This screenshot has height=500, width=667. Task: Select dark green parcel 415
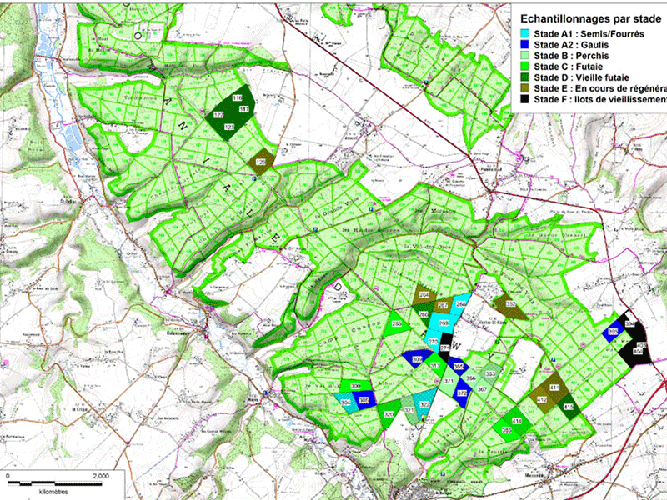(568, 406)
